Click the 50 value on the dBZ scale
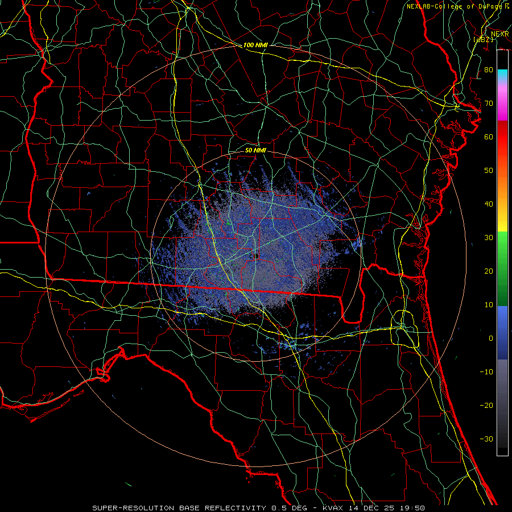512x512 pixels. point(489,171)
